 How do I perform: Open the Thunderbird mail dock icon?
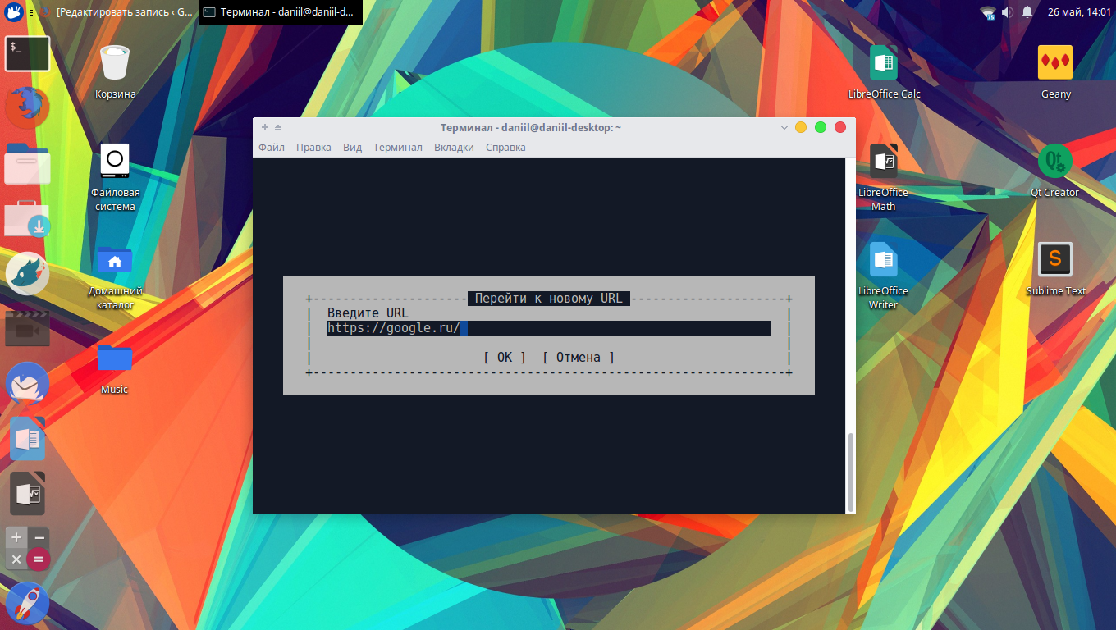point(28,383)
